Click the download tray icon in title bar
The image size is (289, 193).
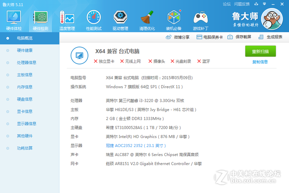click(256, 4)
